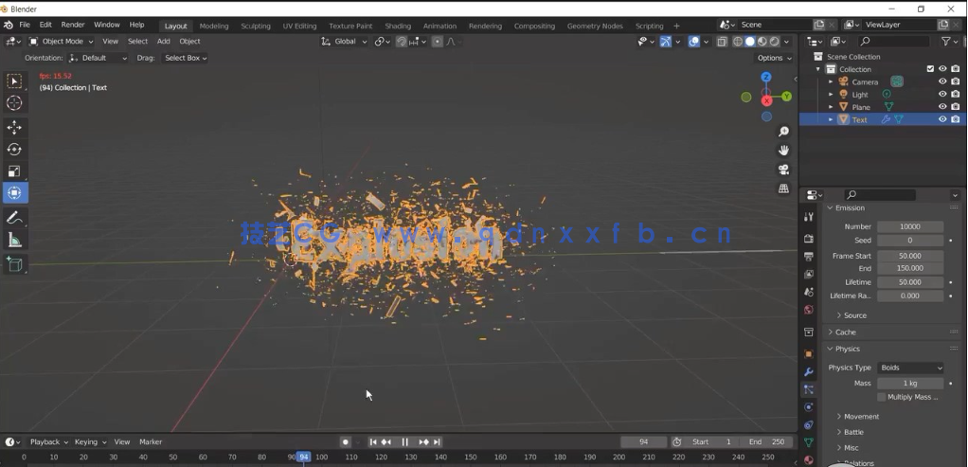The height and width of the screenshot is (467, 968).
Task: Pick the Measure tool
Action: pyautogui.click(x=14, y=240)
